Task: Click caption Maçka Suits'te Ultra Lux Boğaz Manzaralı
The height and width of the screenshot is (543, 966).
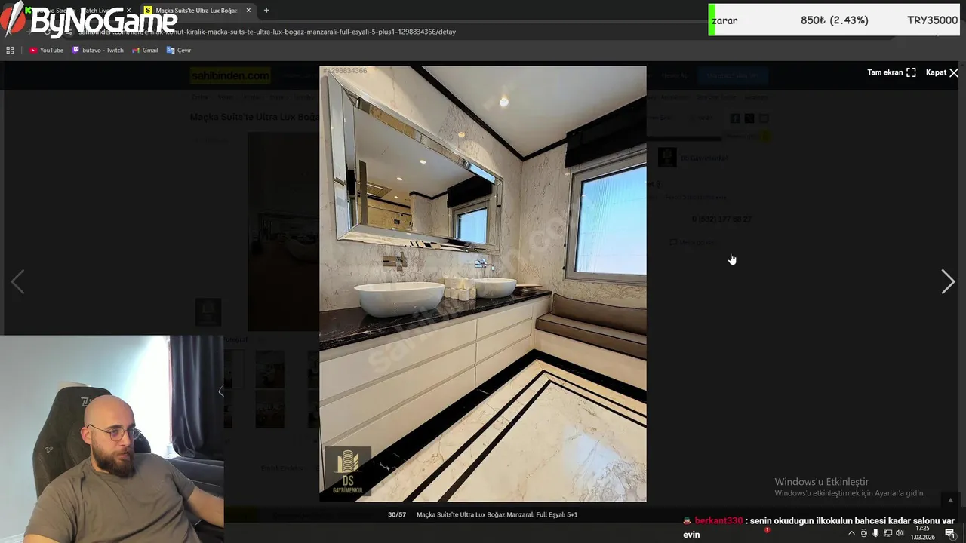Action: (497, 514)
